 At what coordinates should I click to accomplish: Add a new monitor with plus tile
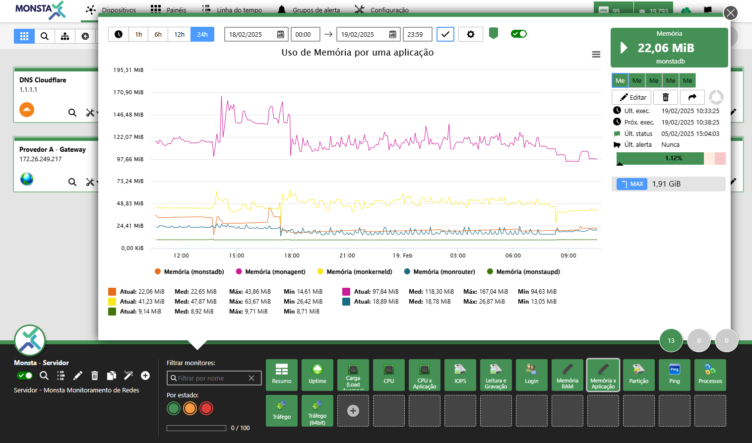[353, 411]
